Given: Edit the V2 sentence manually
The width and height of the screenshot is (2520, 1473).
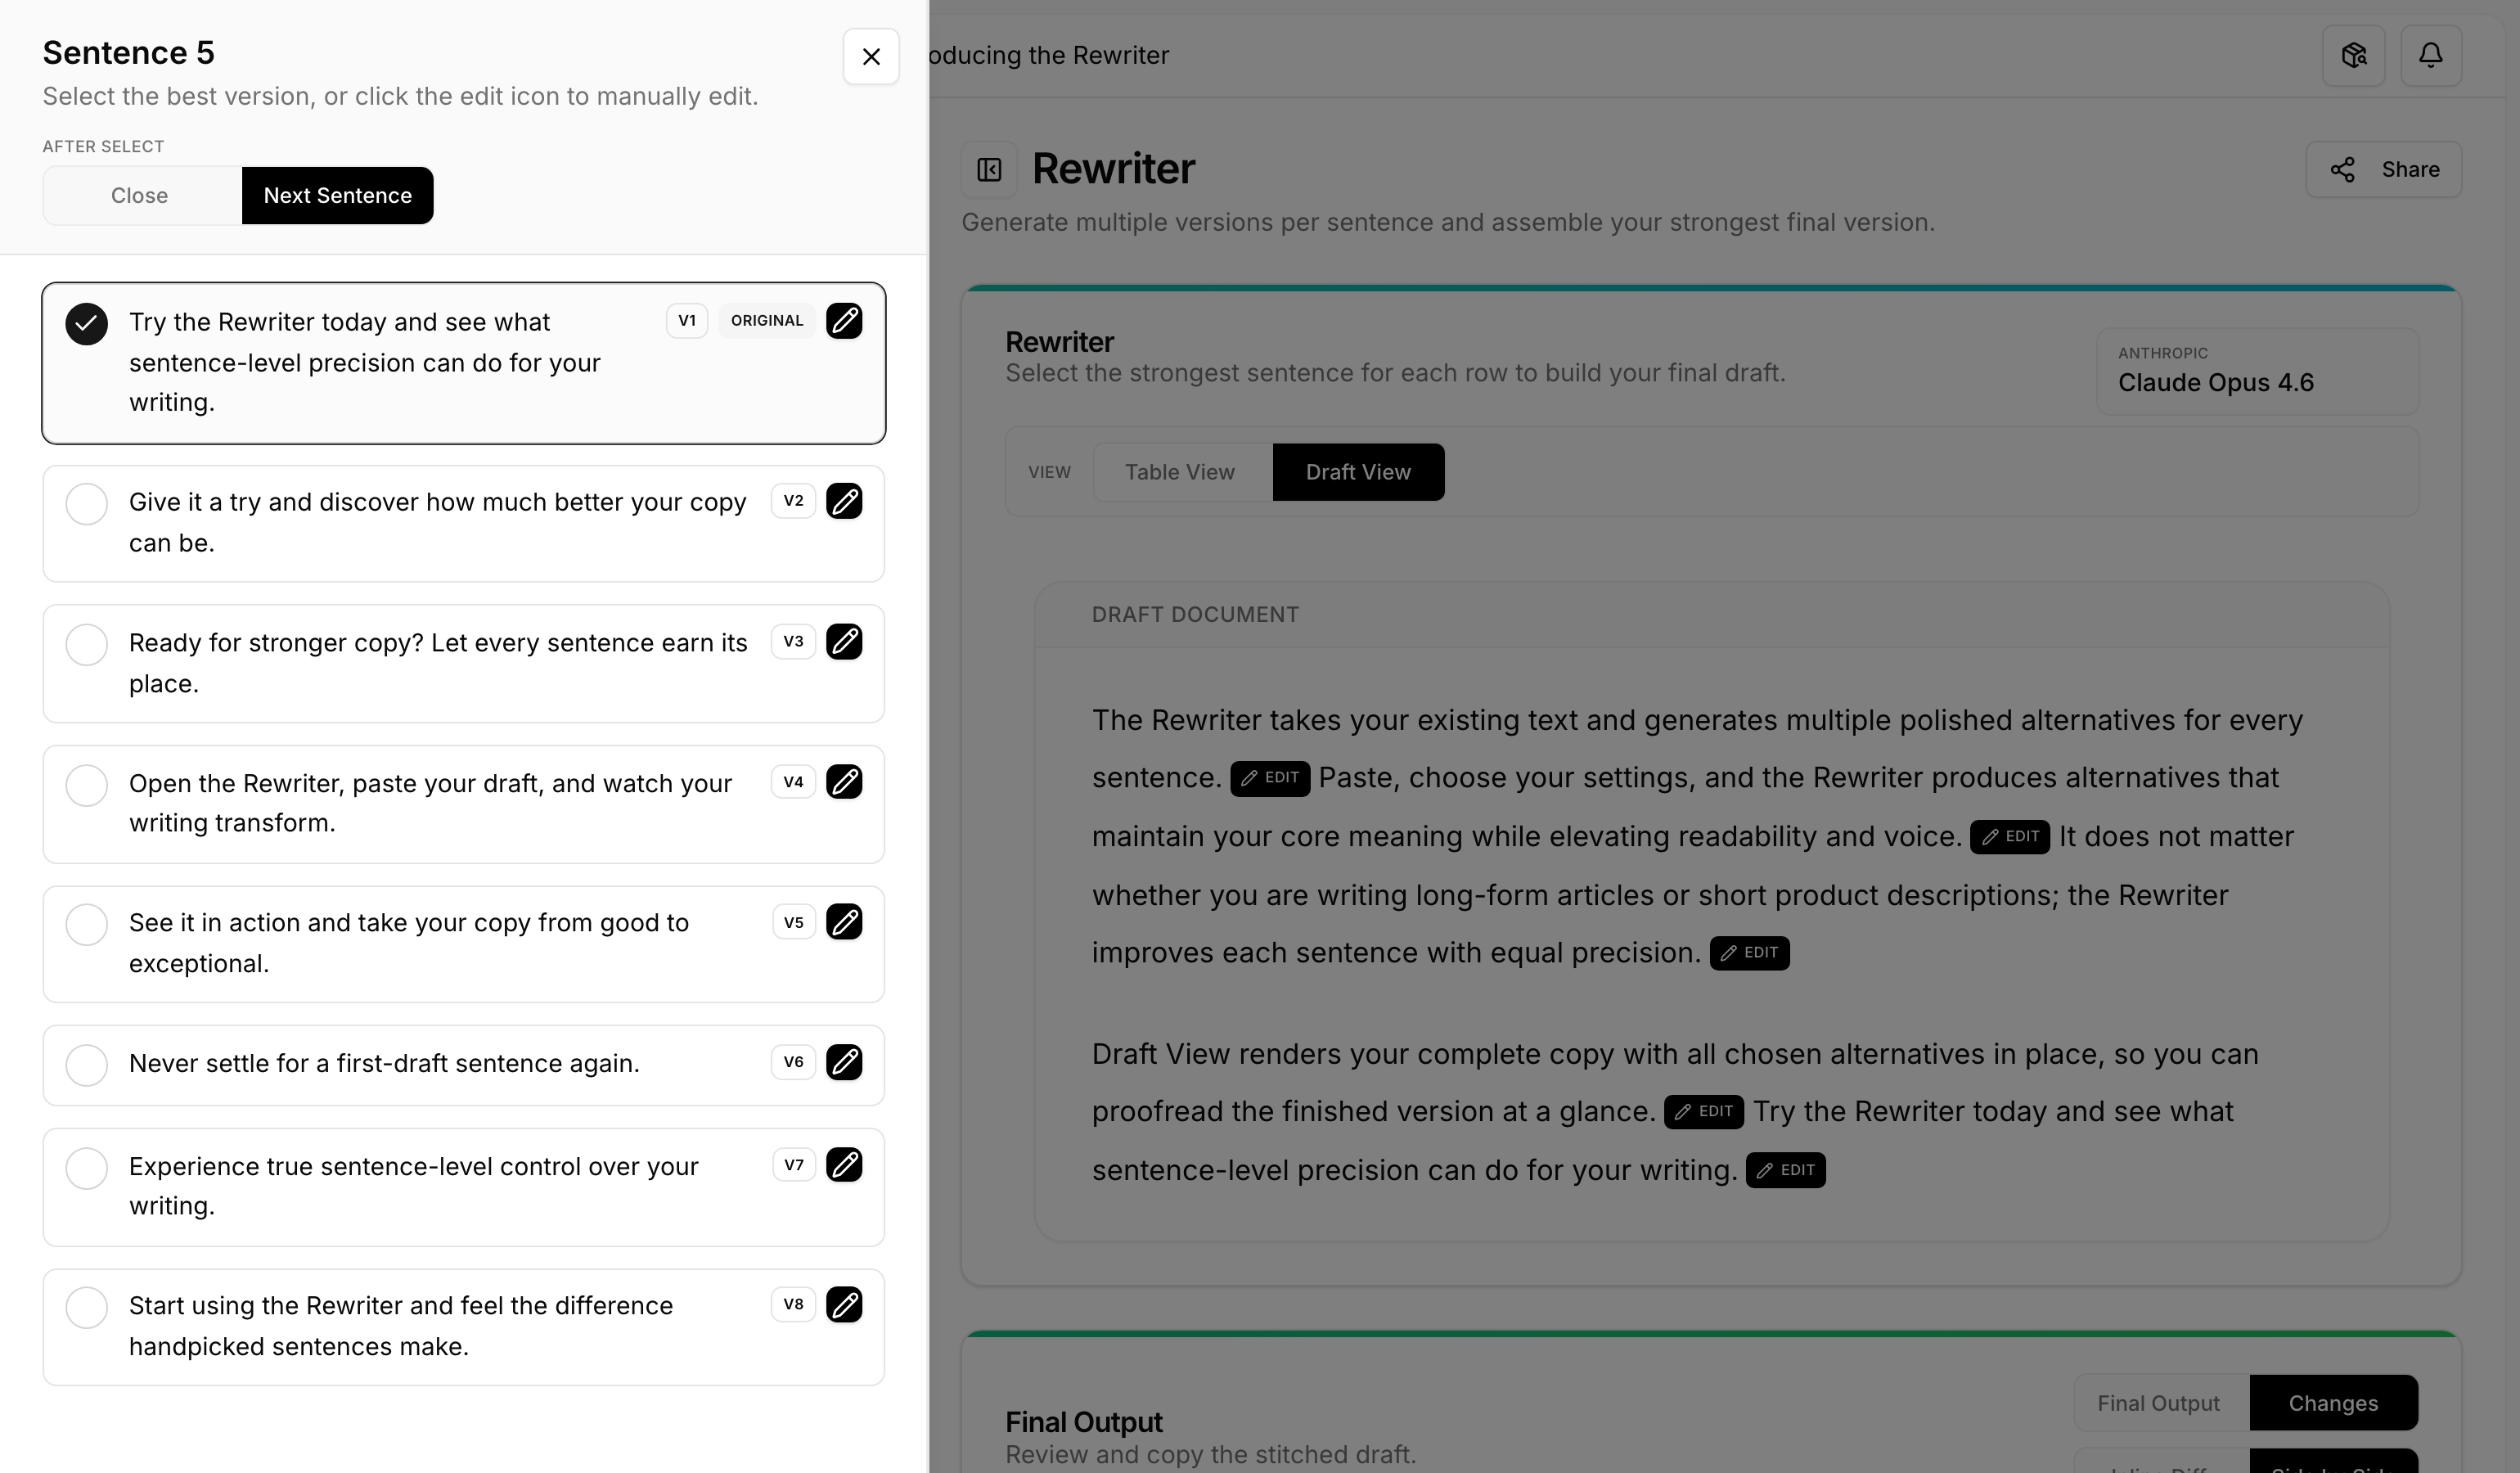Looking at the screenshot, I should point(844,501).
